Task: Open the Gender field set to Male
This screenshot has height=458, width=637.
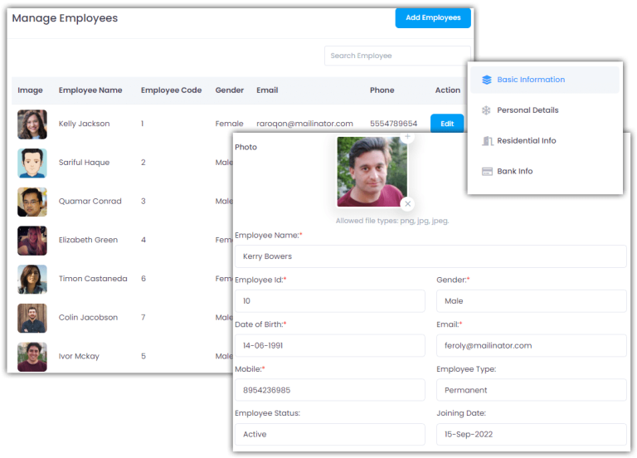Action: [531, 301]
